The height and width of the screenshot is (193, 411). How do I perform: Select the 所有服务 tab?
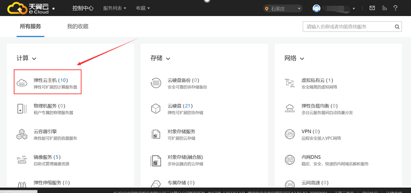click(x=30, y=27)
